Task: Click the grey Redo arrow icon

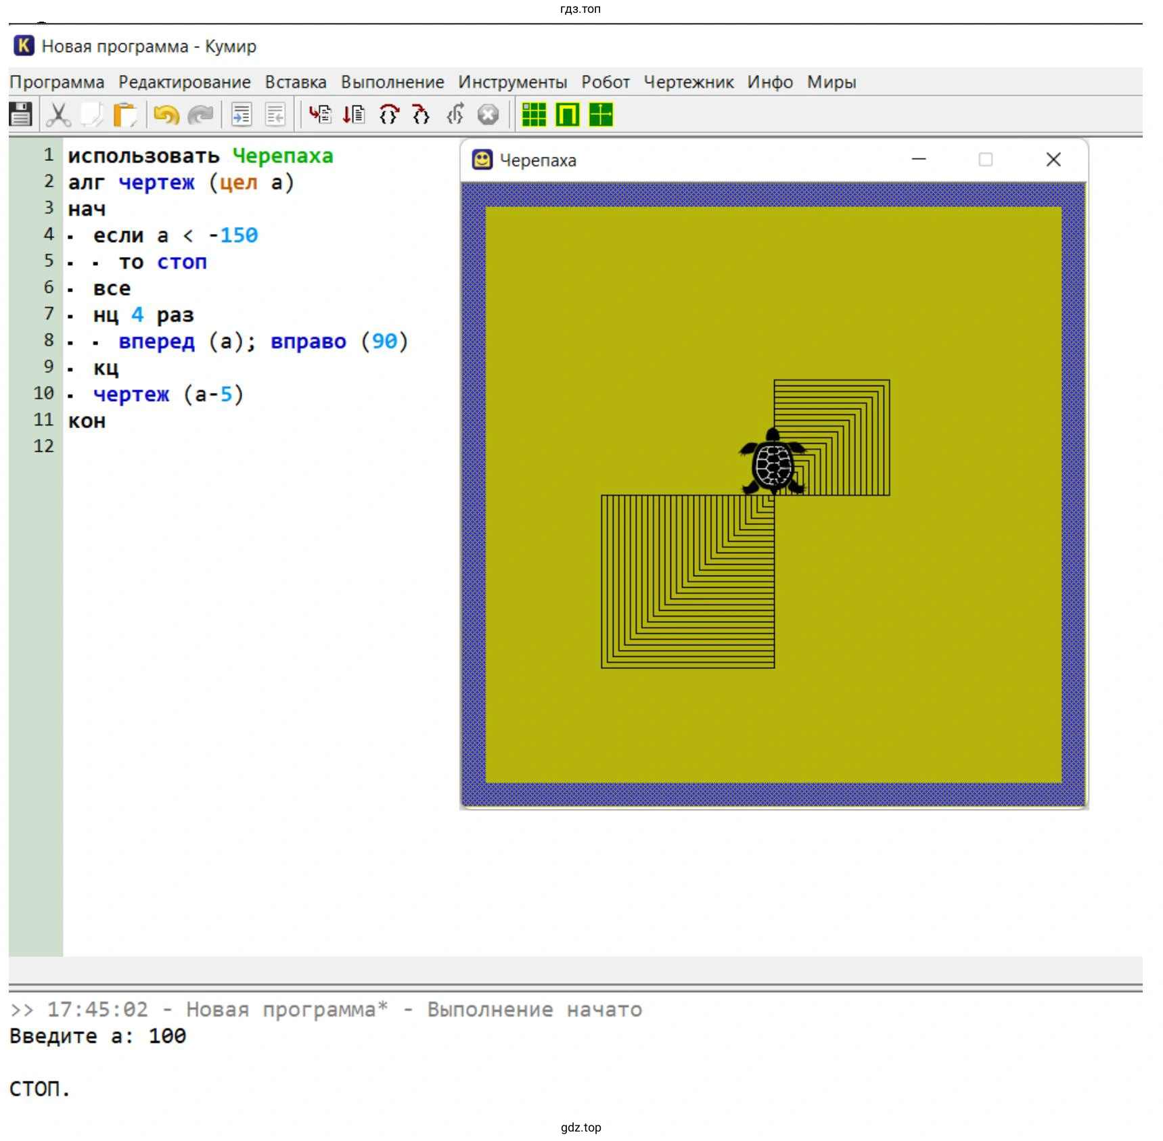Action: (200, 114)
